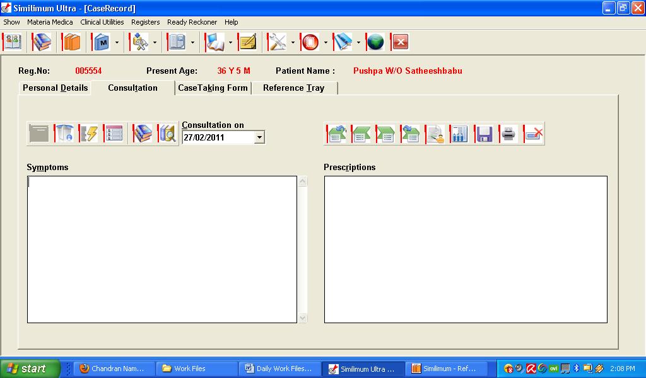Click the orange books icon in main toolbar

(71, 42)
